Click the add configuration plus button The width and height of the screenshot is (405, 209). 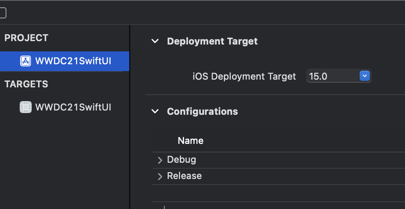click(x=164, y=207)
